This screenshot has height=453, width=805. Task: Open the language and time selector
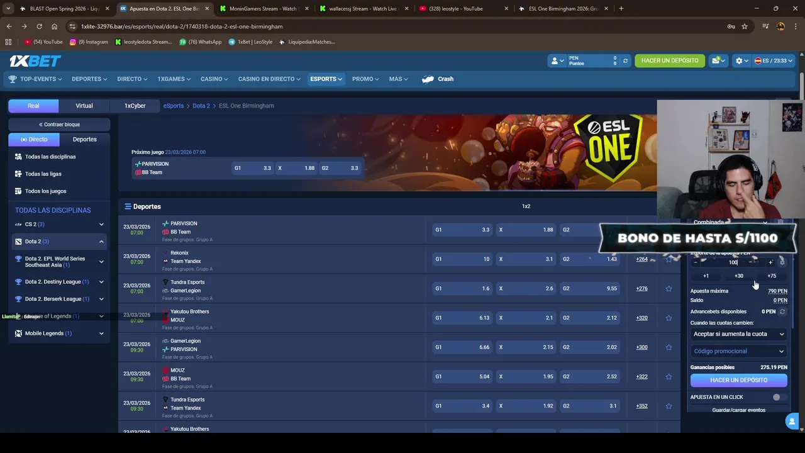pyautogui.click(x=774, y=60)
